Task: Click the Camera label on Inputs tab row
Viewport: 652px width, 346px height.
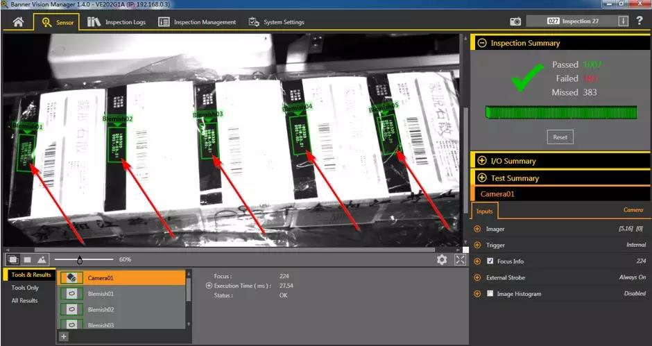Action: [633, 210]
